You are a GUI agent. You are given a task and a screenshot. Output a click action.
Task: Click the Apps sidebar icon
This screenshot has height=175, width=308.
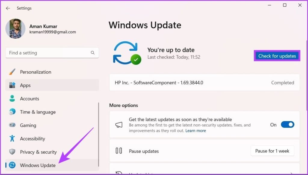click(12, 85)
